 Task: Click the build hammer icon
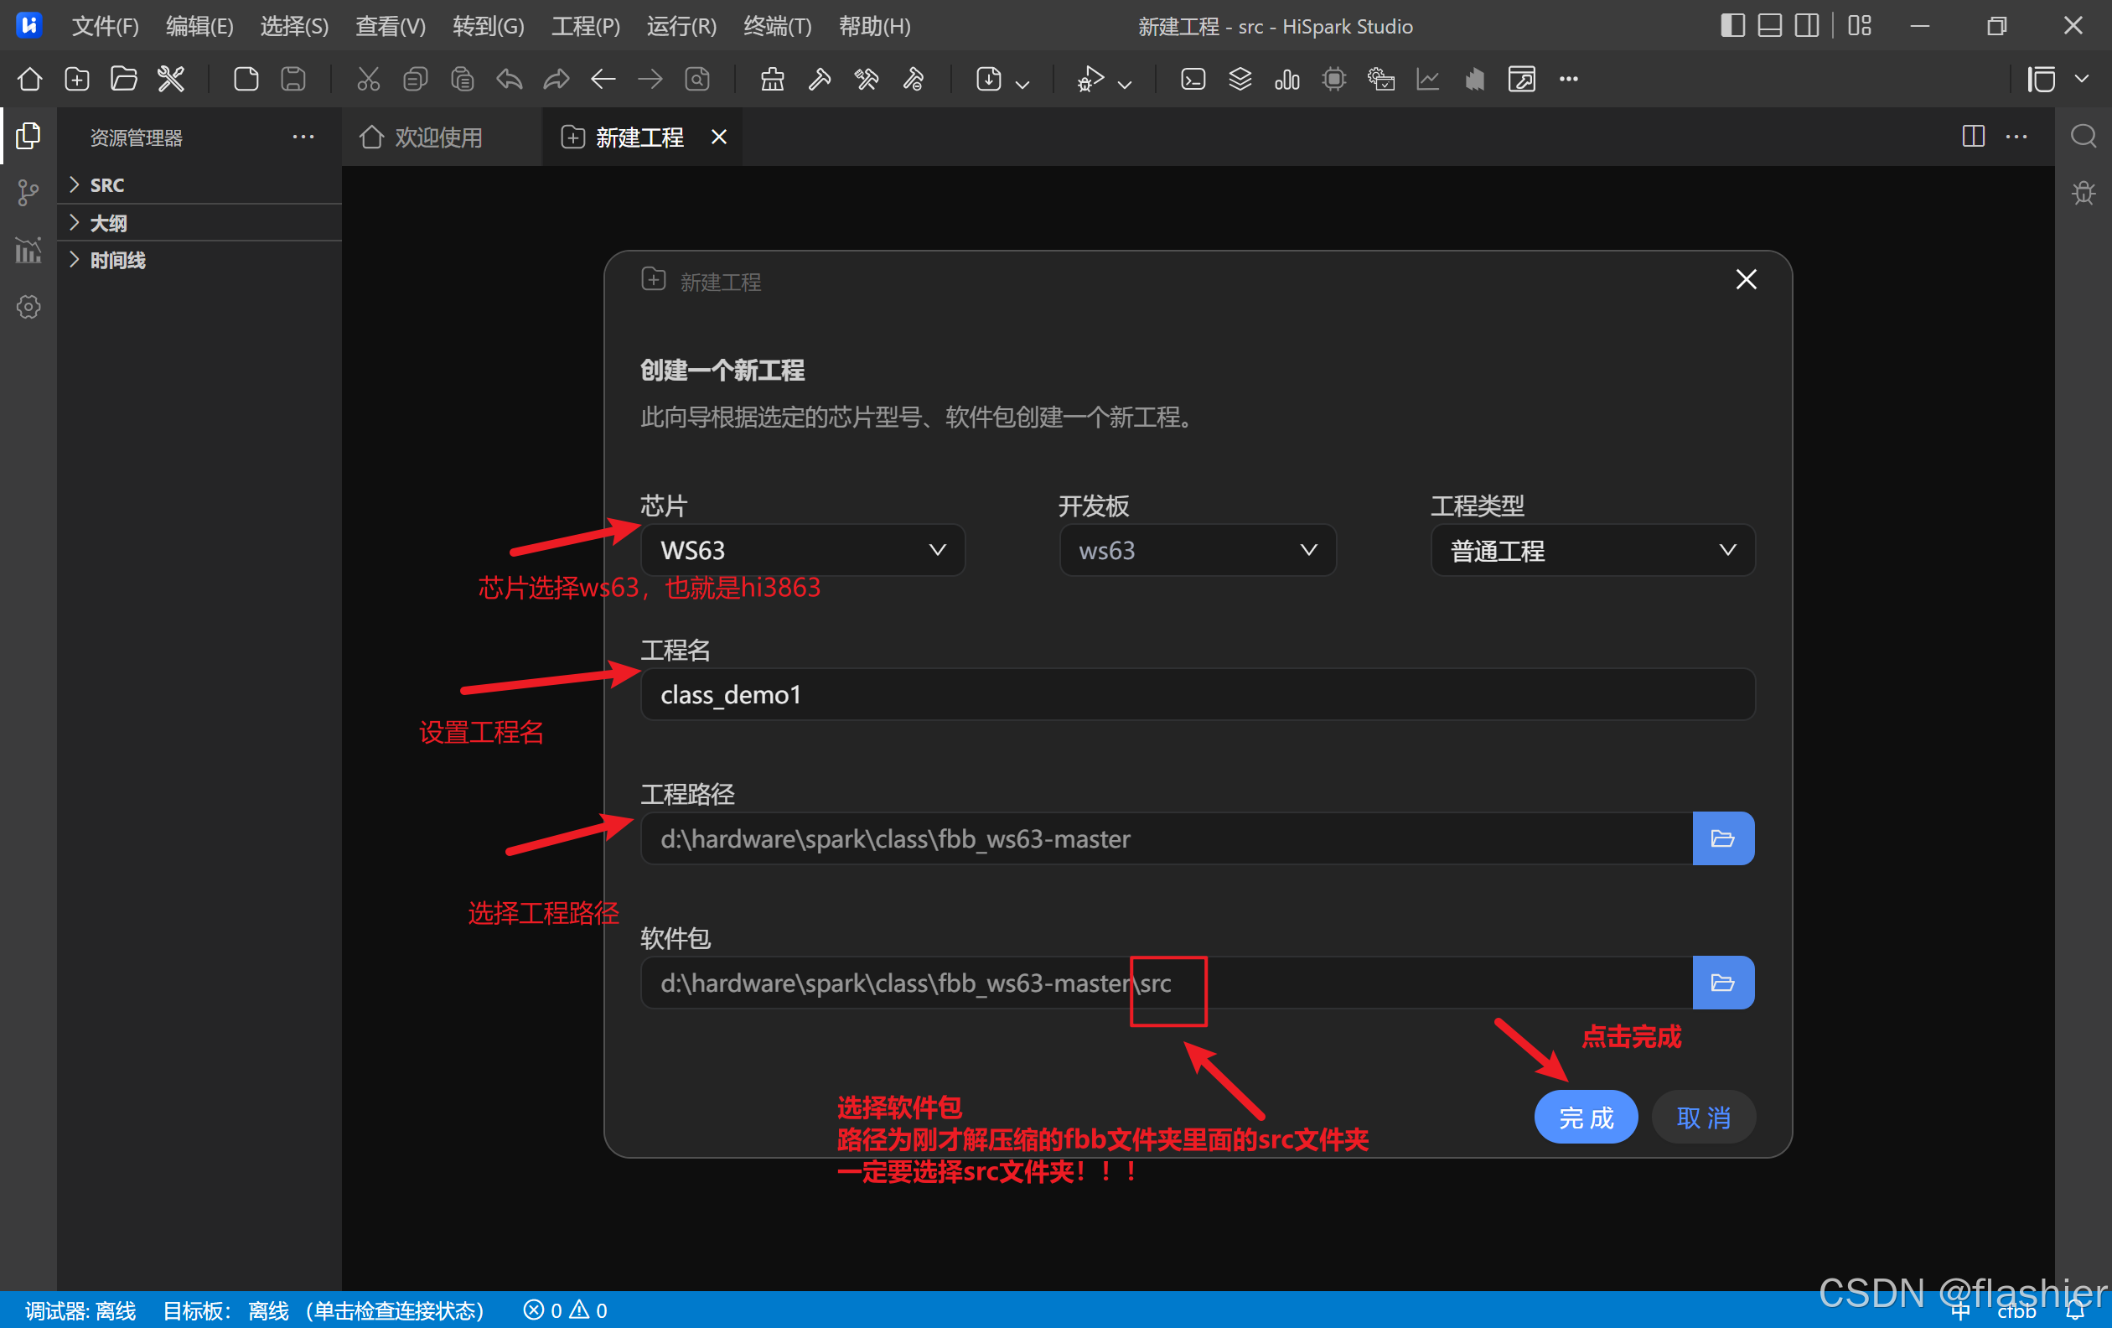coord(819,80)
